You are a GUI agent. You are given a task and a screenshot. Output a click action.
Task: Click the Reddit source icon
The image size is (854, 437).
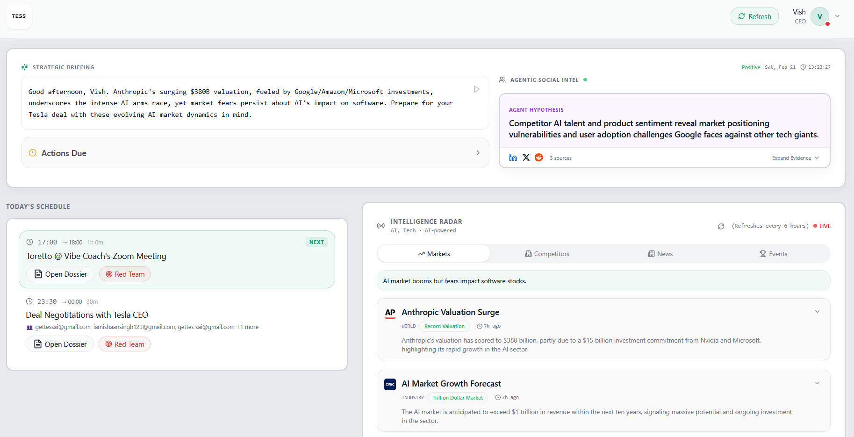pyautogui.click(x=539, y=158)
